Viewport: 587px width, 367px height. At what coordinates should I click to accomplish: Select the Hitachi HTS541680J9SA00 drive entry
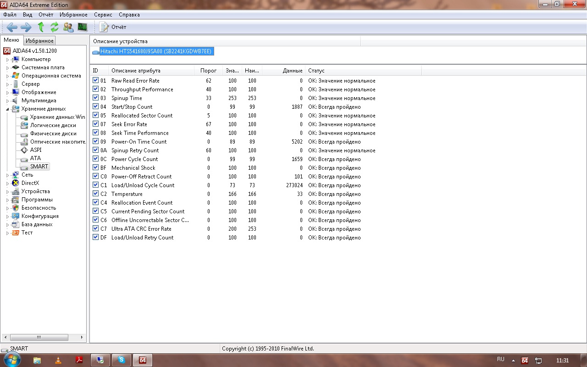[155, 51]
